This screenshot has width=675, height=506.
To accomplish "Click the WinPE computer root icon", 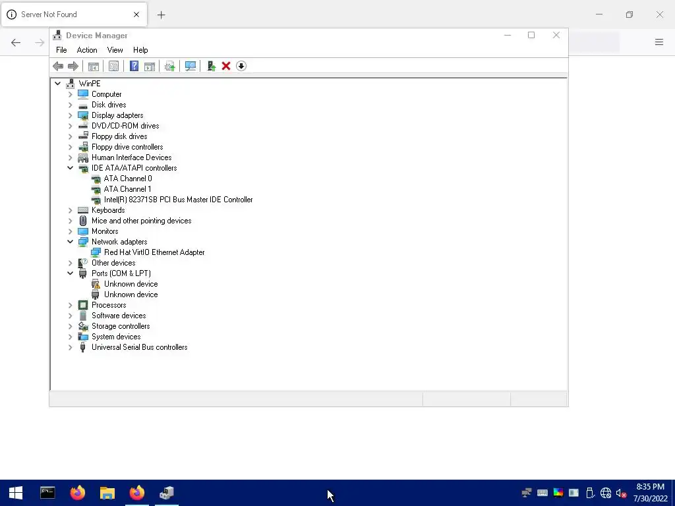I will click(70, 84).
